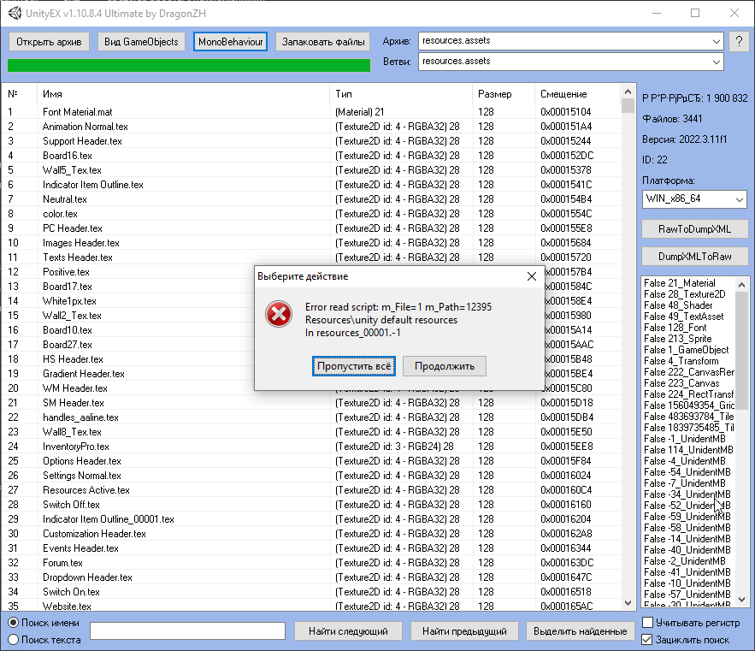Image resolution: width=755 pixels, height=651 pixels.
Task: Open the Платформа WIN_x86_64 dropdown
Action: [739, 199]
